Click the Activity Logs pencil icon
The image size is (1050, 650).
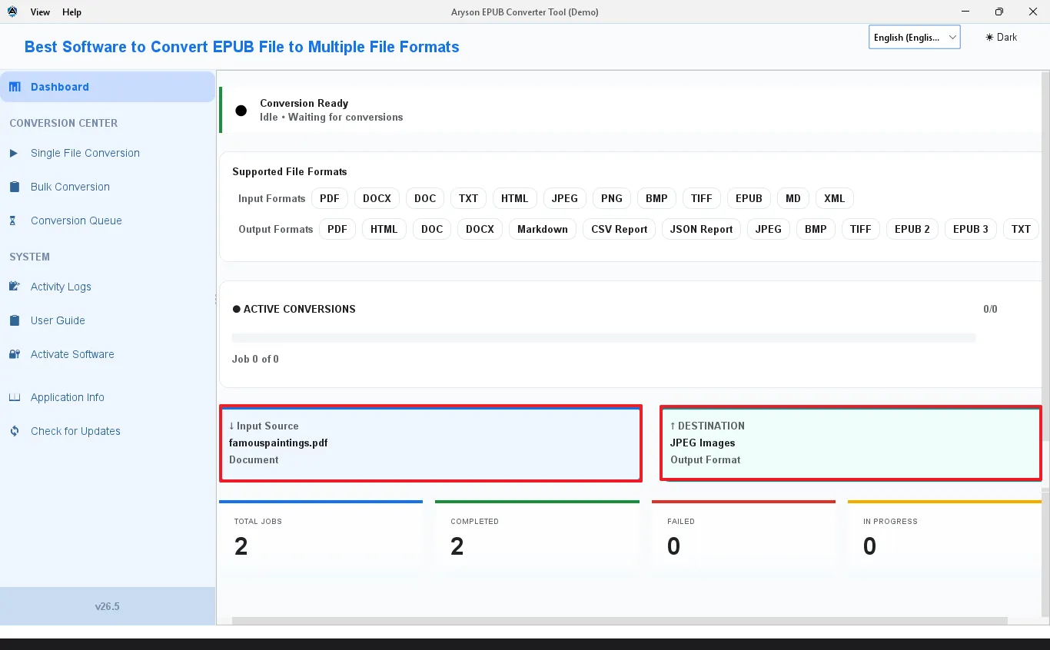(14, 287)
